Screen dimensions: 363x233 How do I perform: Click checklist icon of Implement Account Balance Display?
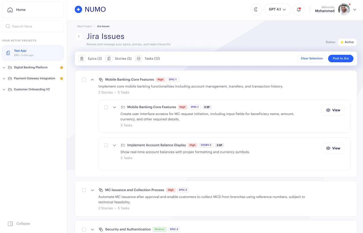123,145
